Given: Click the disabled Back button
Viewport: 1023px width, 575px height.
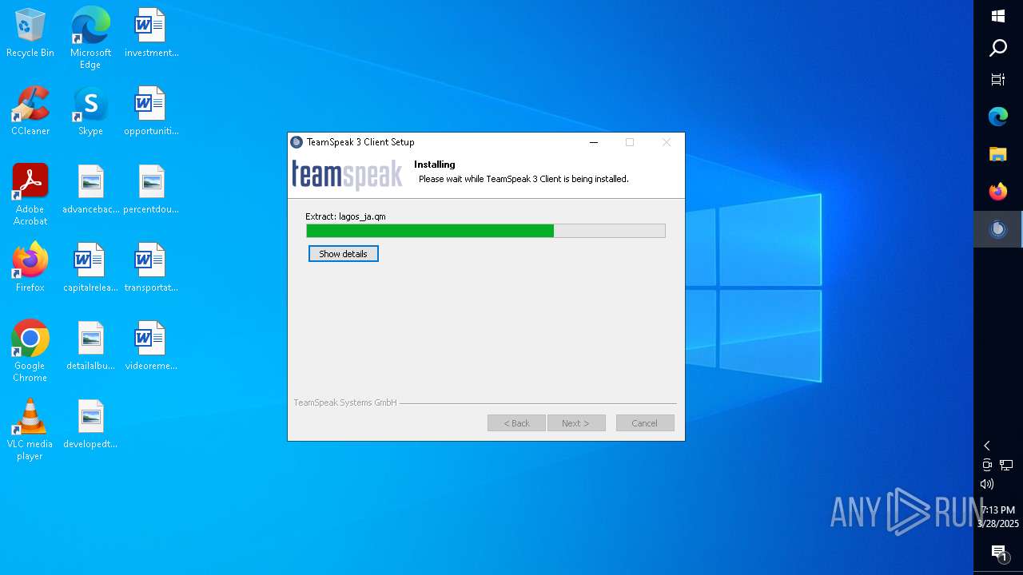Looking at the screenshot, I should [516, 423].
